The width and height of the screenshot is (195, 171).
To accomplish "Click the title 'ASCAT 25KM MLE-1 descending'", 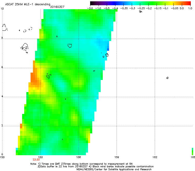I will tap(28, 4).
